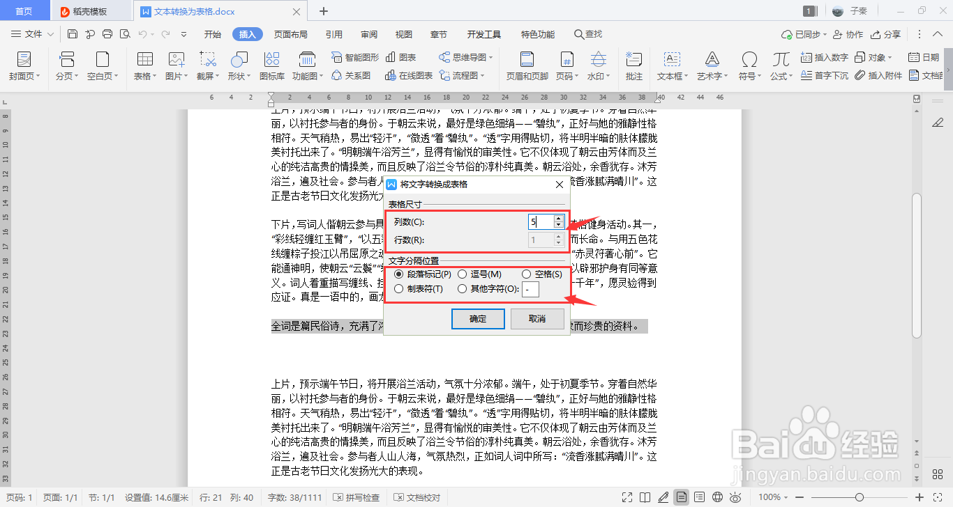The height and width of the screenshot is (507, 953).
Task: Open spell check (拼写检查) in status bar
Action: [x=357, y=497]
